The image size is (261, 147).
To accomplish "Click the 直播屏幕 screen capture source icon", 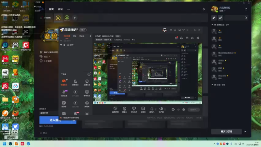I will click(x=115, y=110).
